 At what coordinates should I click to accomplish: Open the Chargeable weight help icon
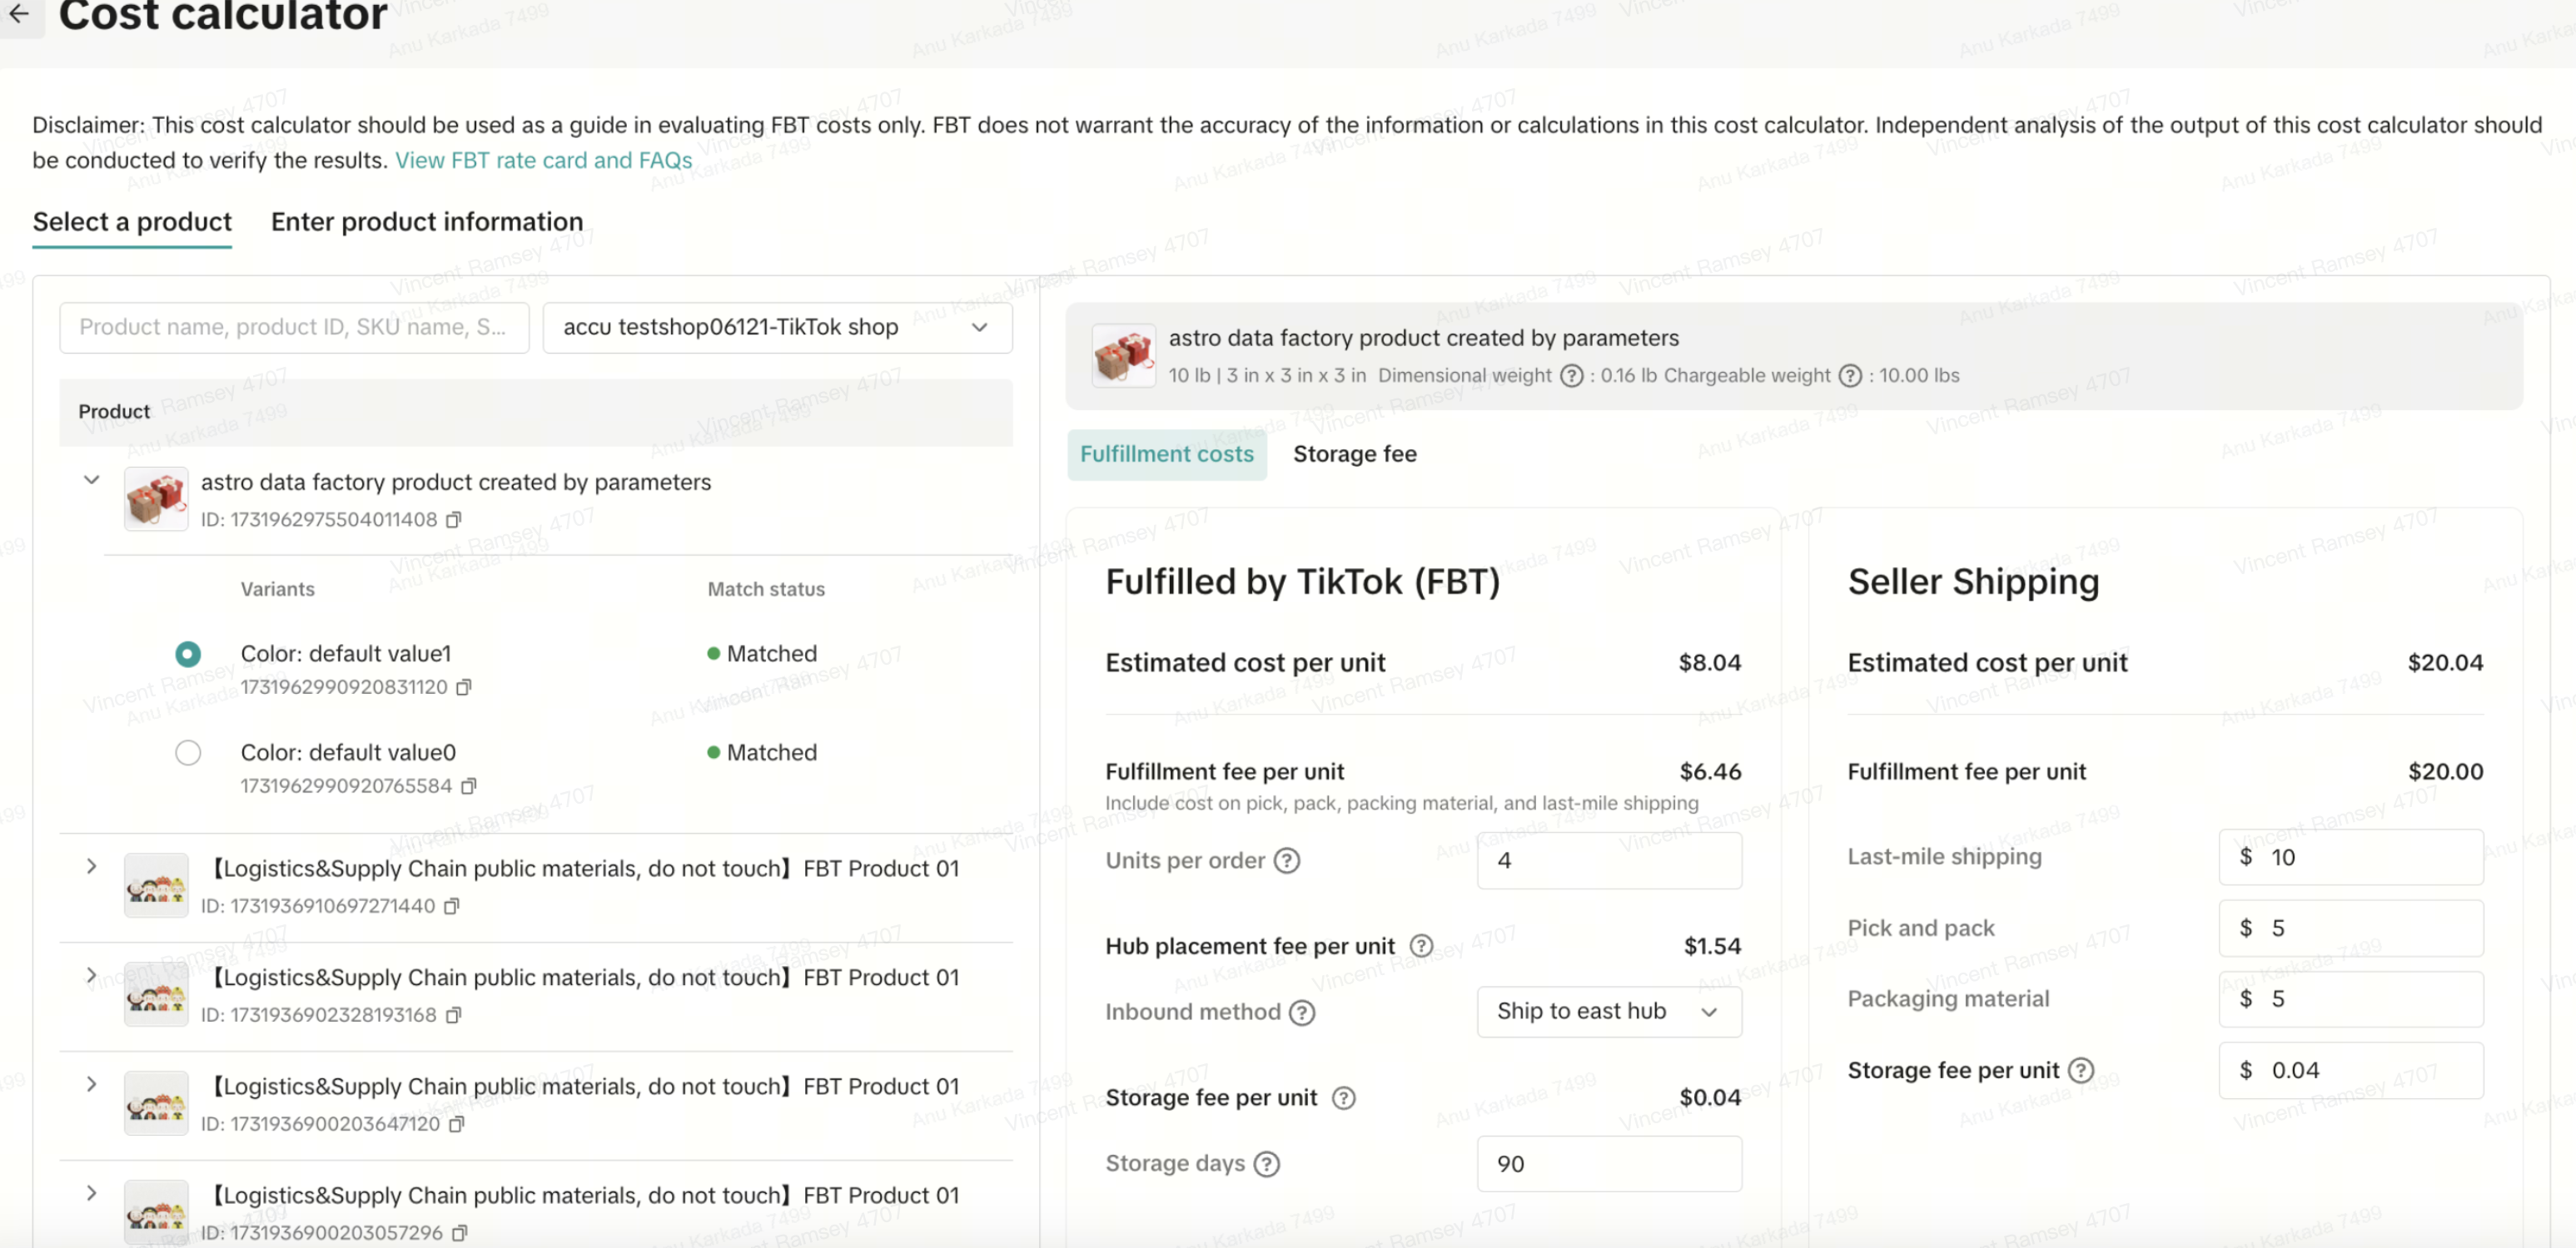(1850, 376)
